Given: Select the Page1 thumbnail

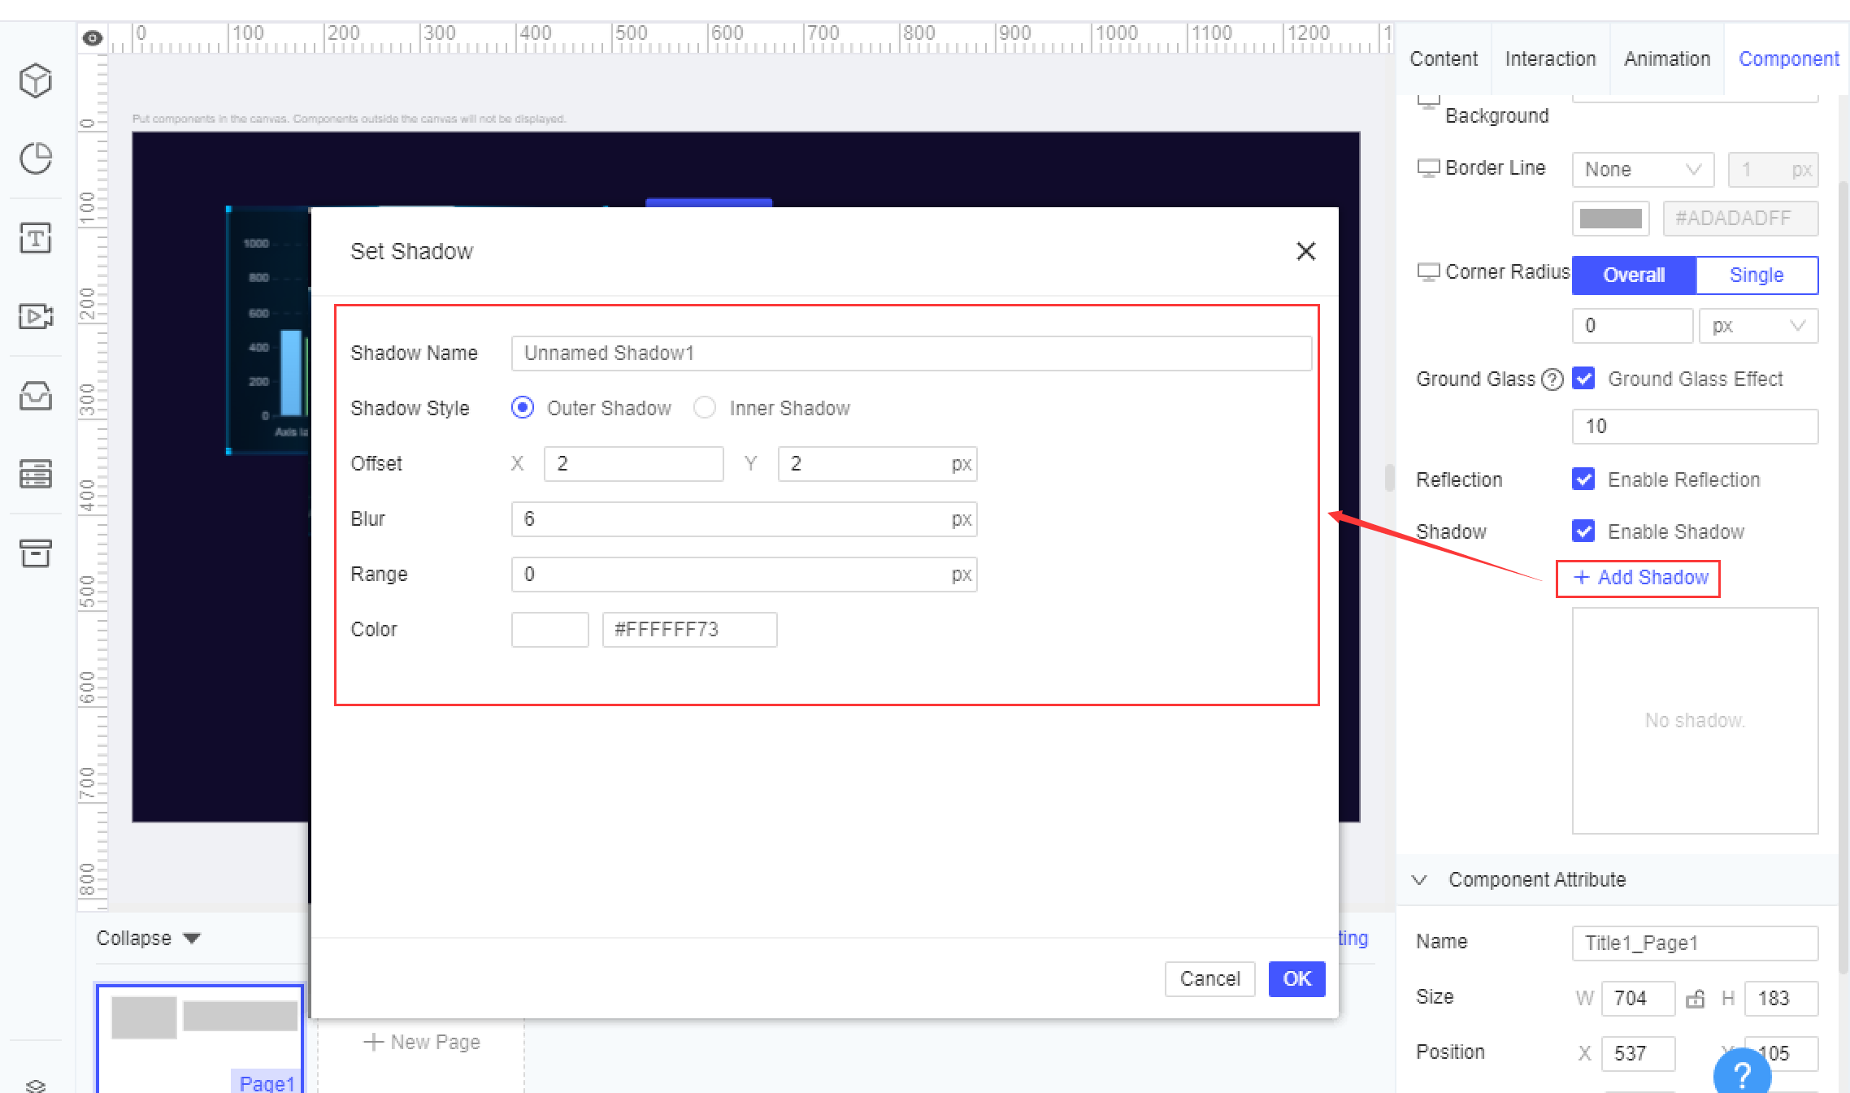Looking at the screenshot, I should tap(200, 1040).
